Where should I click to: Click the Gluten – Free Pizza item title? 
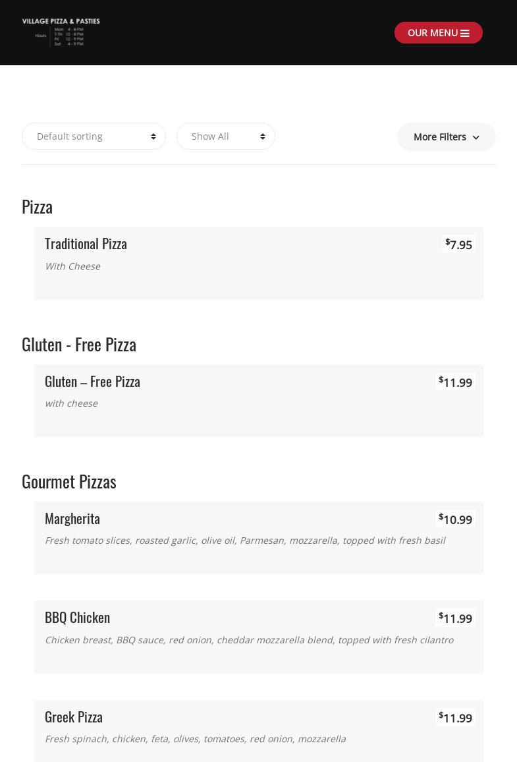[x=92, y=381]
